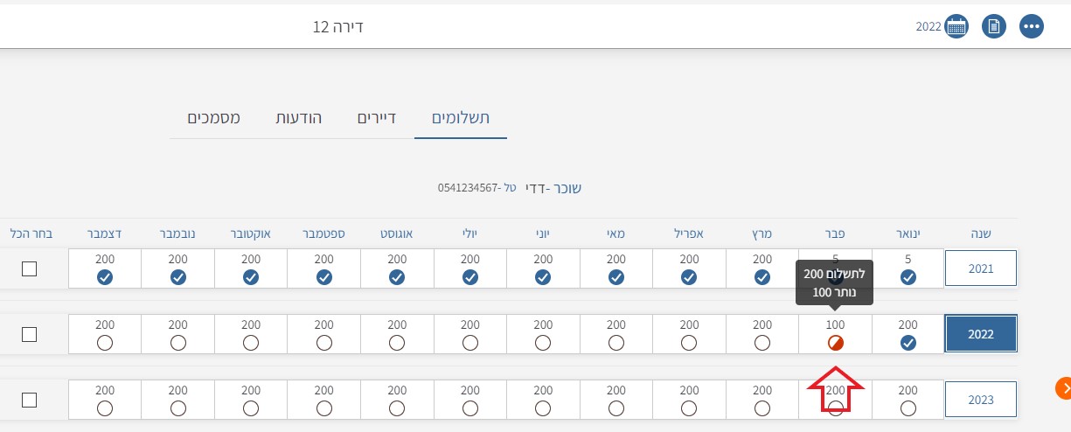Switch to the דיירים tab
This screenshot has width=1071, height=432.
[377, 118]
